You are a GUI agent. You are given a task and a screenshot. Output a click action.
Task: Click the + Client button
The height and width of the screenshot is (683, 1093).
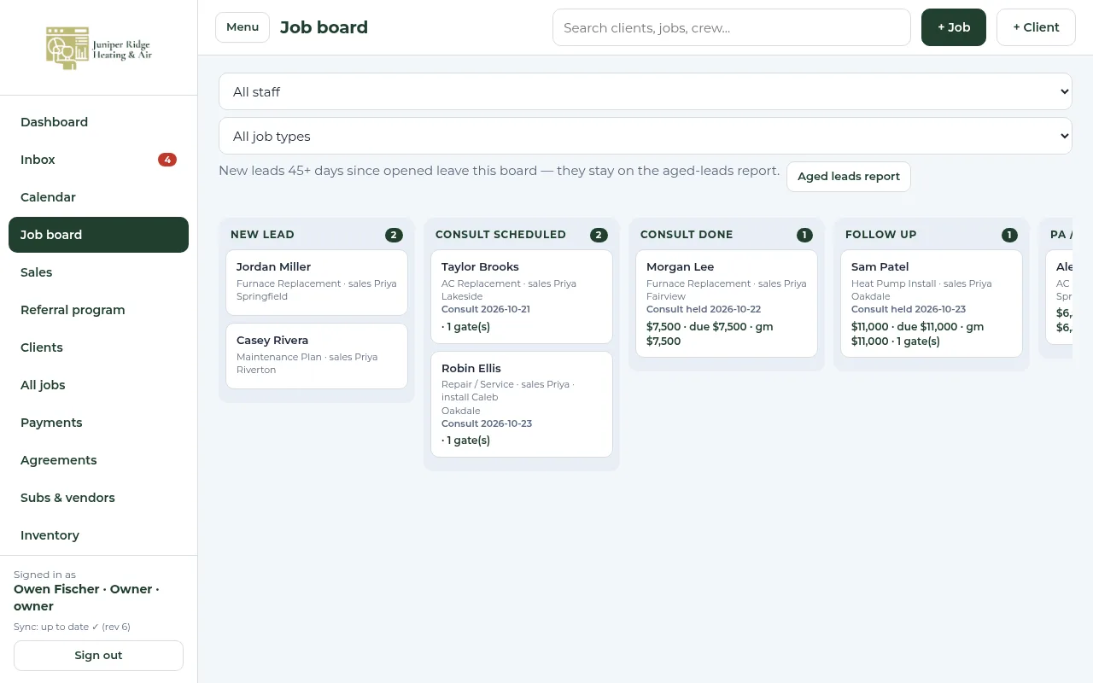coord(1036,27)
